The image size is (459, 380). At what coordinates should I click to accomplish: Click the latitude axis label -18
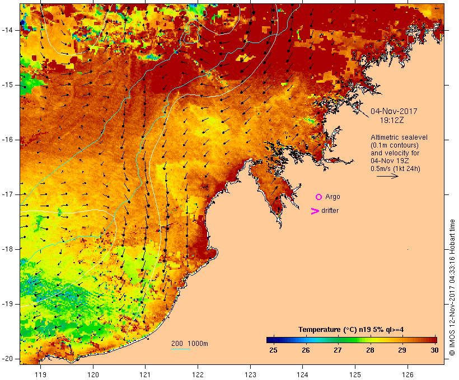pyautogui.click(x=7, y=249)
